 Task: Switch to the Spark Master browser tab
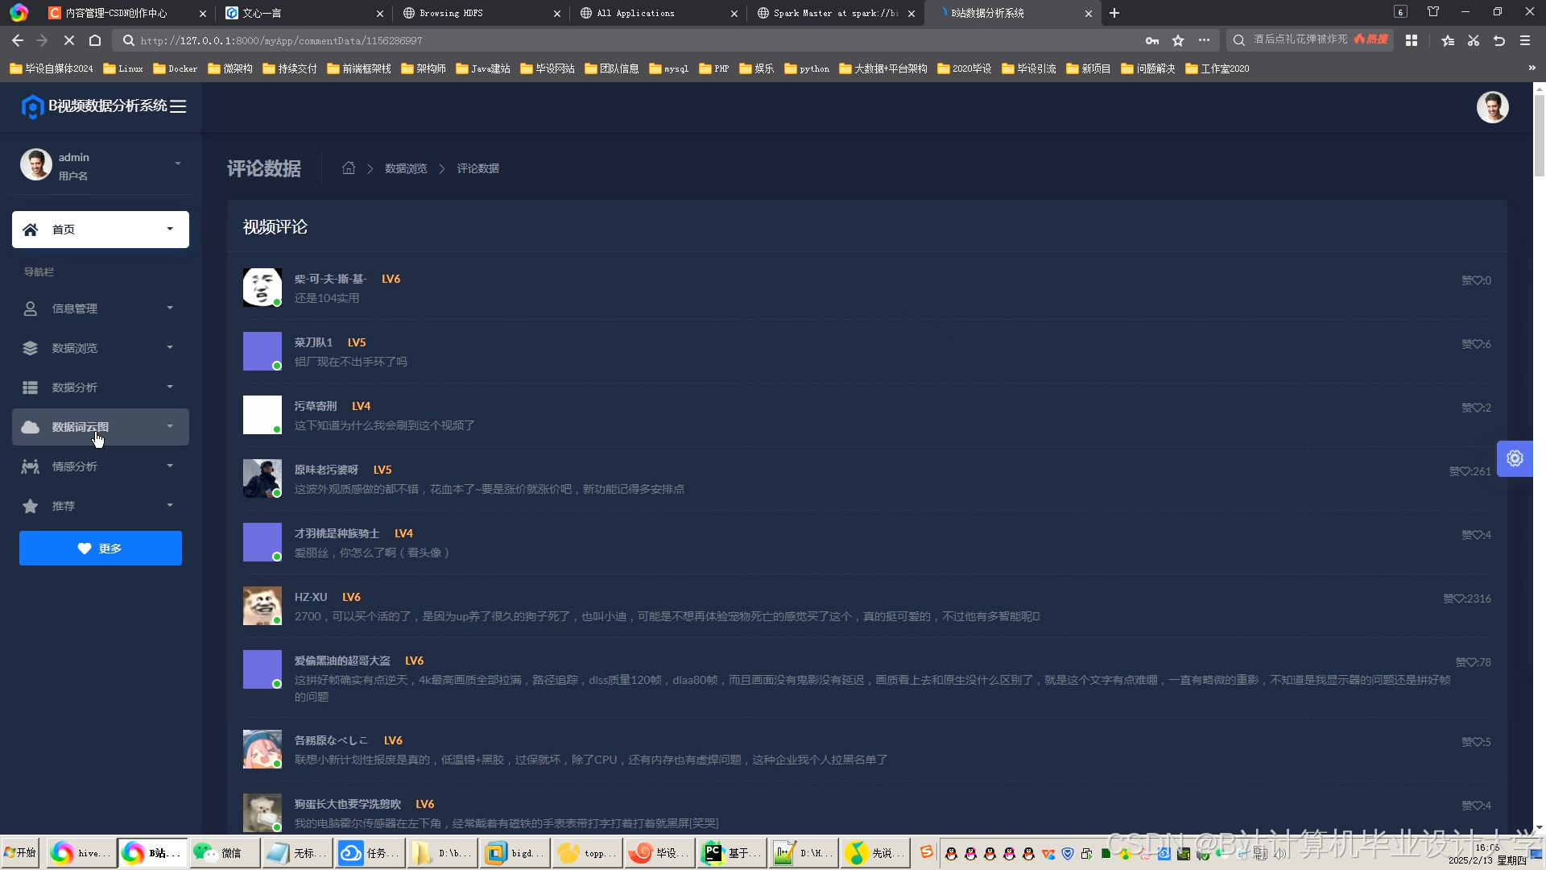click(834, 13)
